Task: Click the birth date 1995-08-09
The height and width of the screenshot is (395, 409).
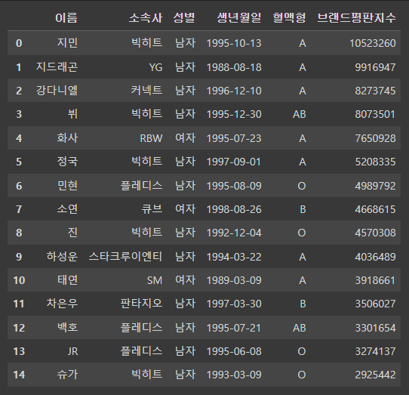Action: pyautogui.click(x=234, y=186)
